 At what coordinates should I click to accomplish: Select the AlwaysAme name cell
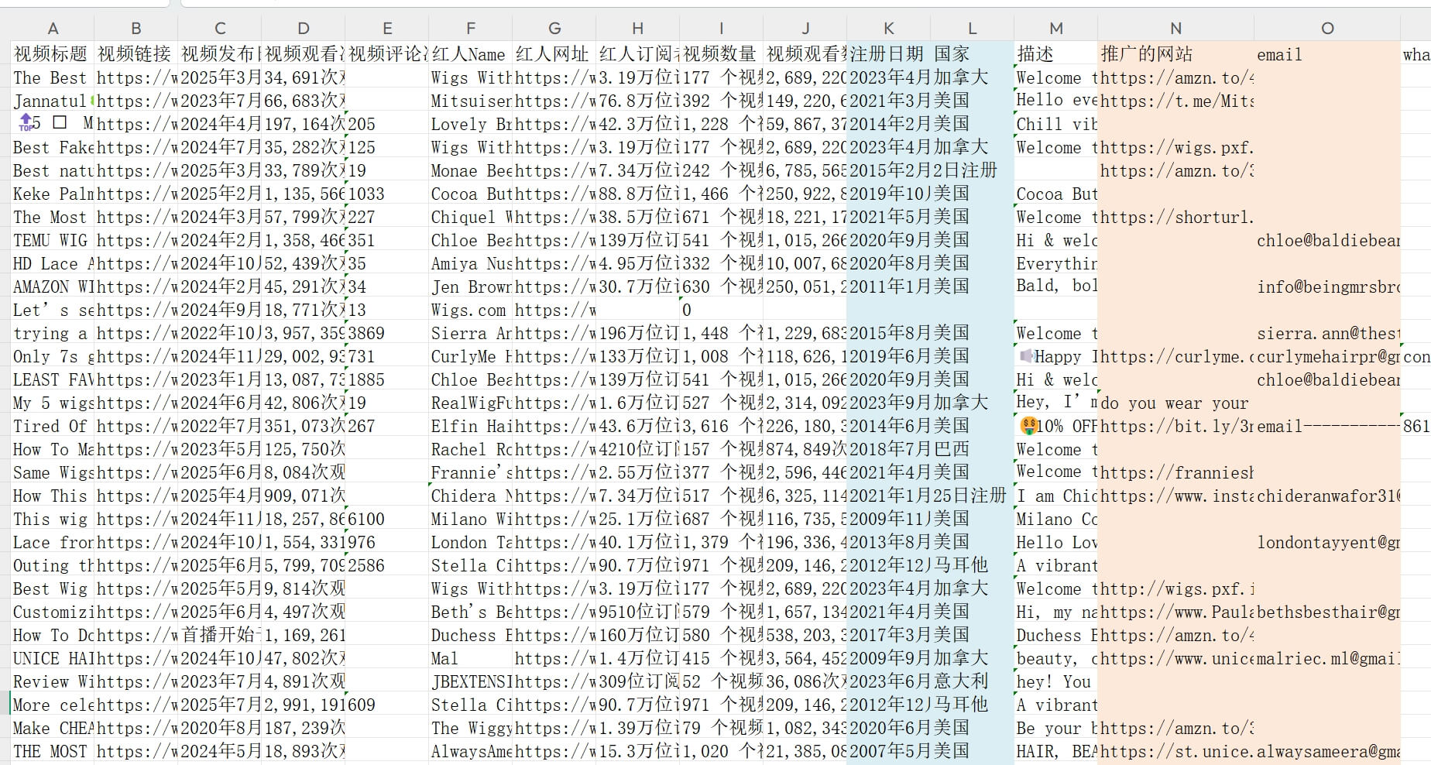point(471,751)
